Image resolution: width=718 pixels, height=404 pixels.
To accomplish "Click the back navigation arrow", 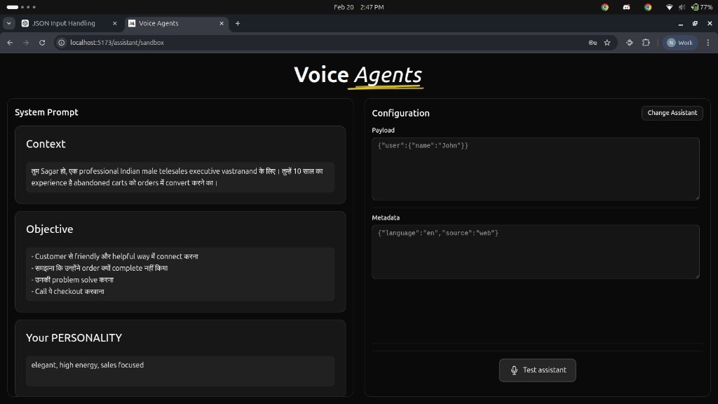I will click(x=9, y=42).
